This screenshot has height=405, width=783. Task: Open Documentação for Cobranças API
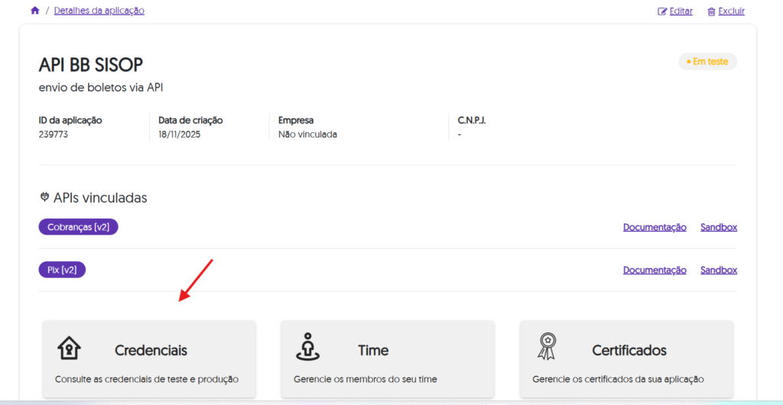click(x=655, y=227)
